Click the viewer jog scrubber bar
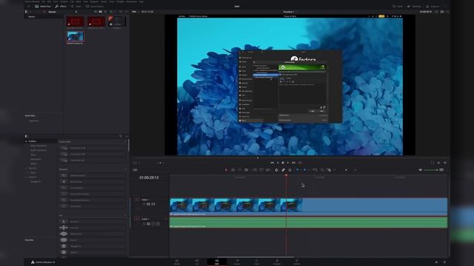Image resolution: width=474 pixels, height=266 pixels. tap(290, 157)
